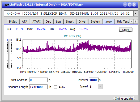Image resolution: width=140 pixels, height=102 pixels.
Task: Click the LtnFlash chip icon in title bar
Action: (x=7, y=5)
